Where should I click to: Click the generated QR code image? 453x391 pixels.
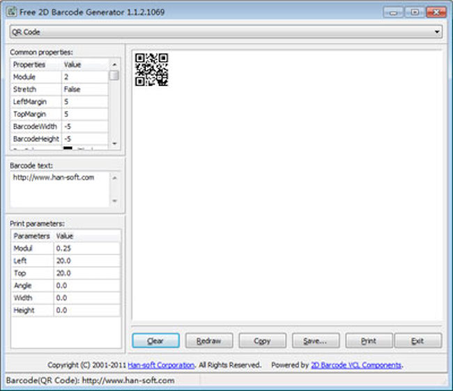click(x=151, y=70)
